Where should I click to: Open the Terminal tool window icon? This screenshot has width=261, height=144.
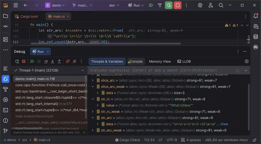tap(5, 110)
